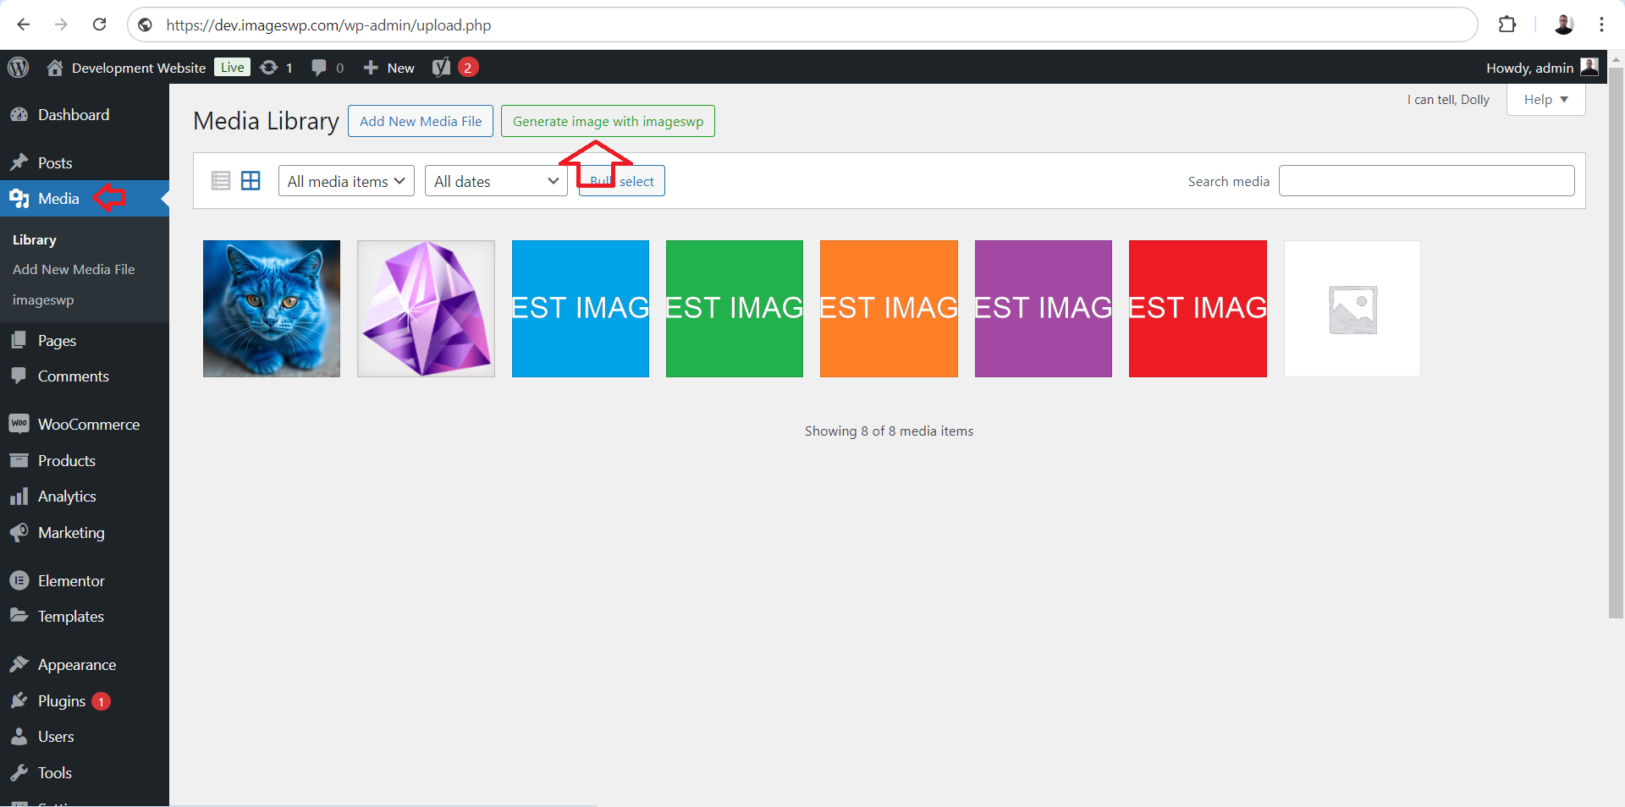The image size is (1625, 807).
Task: Click the Bulk select button
Action: (x=622, y=181)
